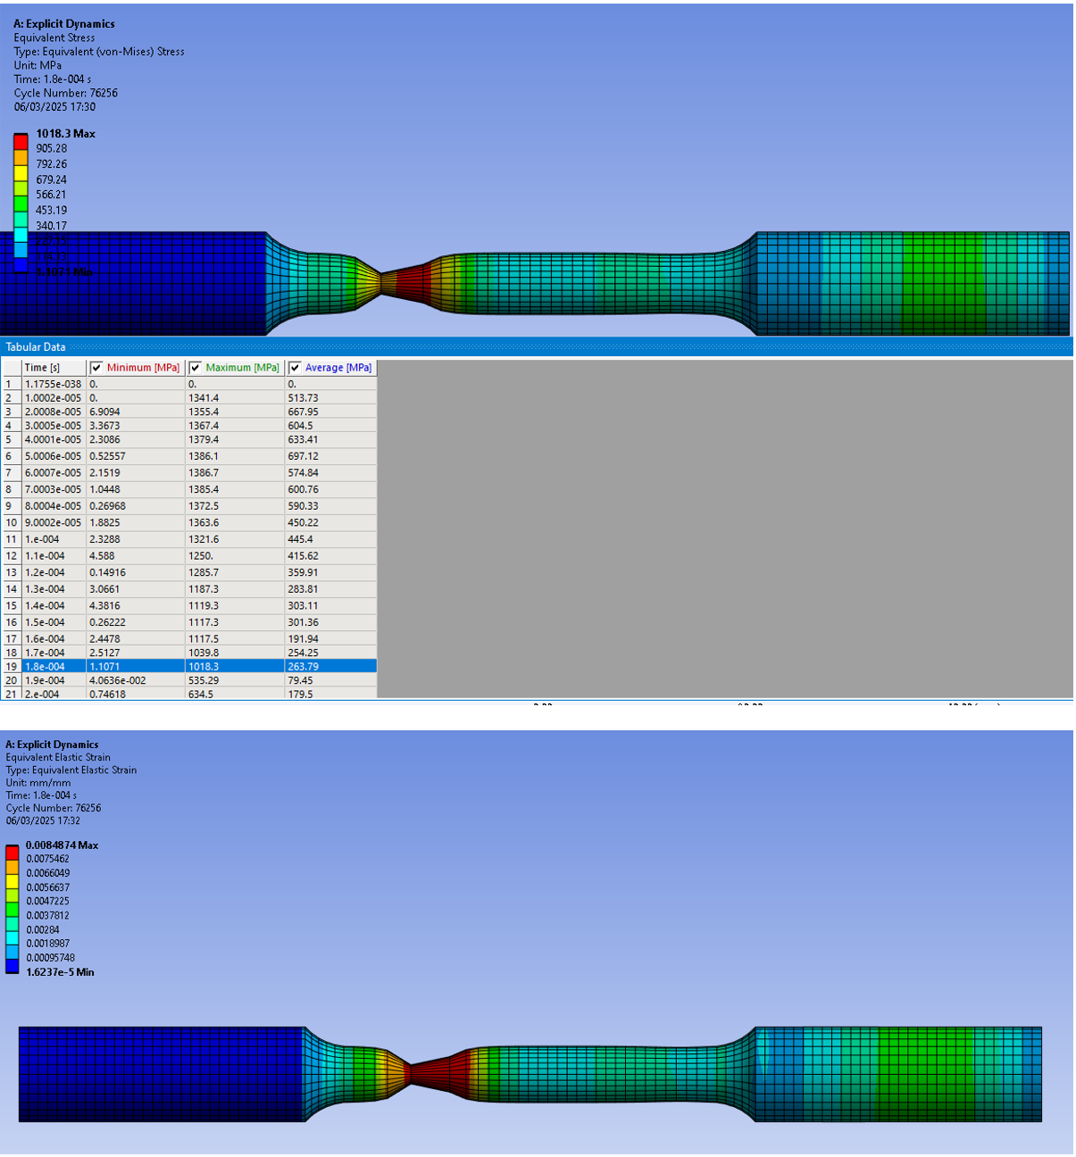Viewport: 1076px width, 1157px height.
Task: Pick average value 513.73 in row 2
Action: [303, 398]
